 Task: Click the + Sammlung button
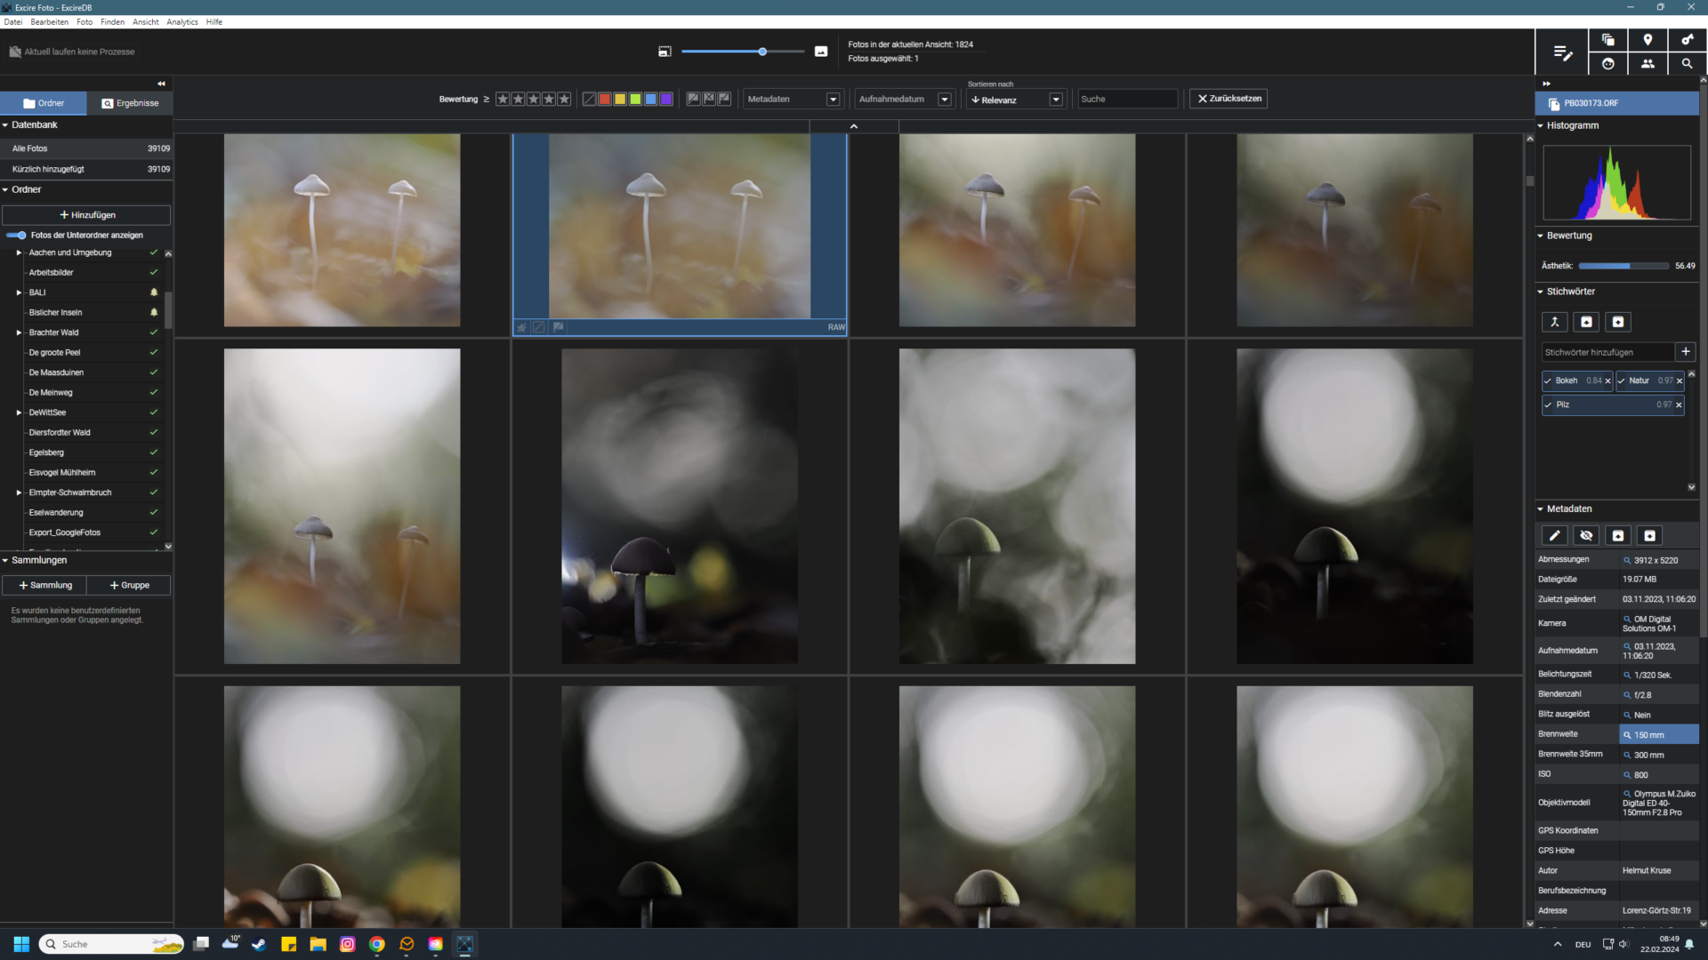44,586
